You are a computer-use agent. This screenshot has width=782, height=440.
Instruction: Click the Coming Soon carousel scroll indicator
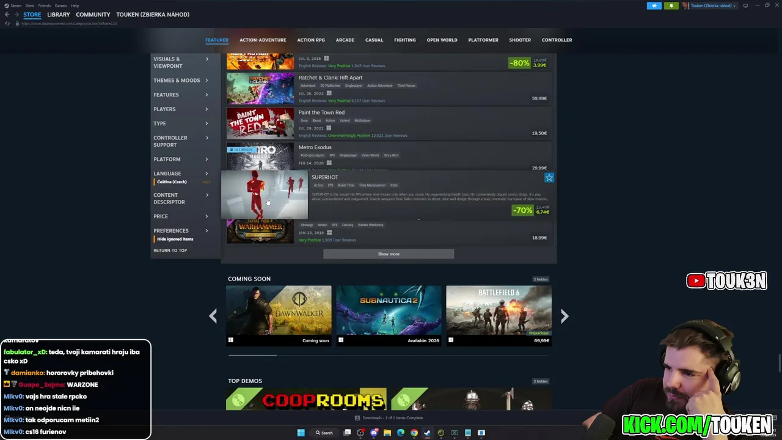pos(252,355)
